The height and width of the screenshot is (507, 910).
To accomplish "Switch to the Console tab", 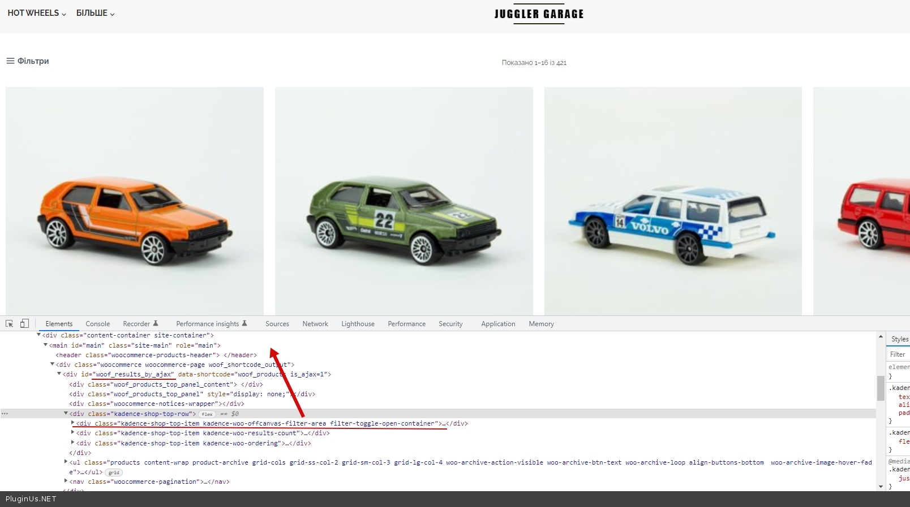I will (x=97, y=324).
